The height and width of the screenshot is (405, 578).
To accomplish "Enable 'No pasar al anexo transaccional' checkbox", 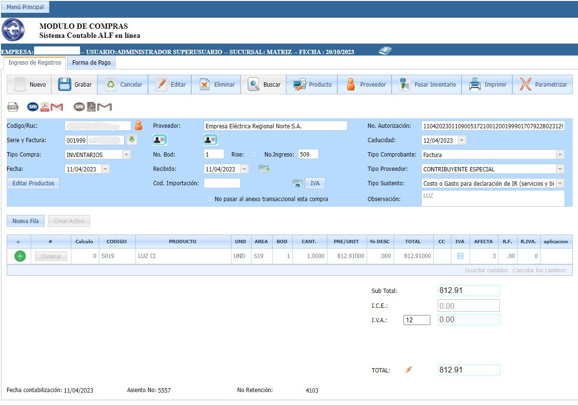I will (x=209, y=199).
